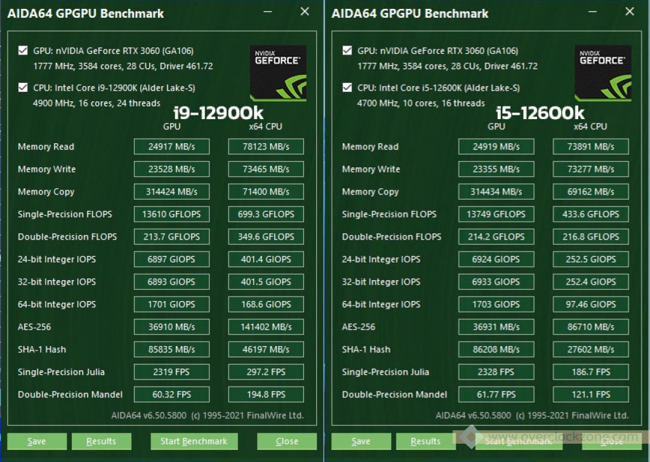
Task: Select the 73891 MB/s CPU Memory Read value
Action: [591, 146]
